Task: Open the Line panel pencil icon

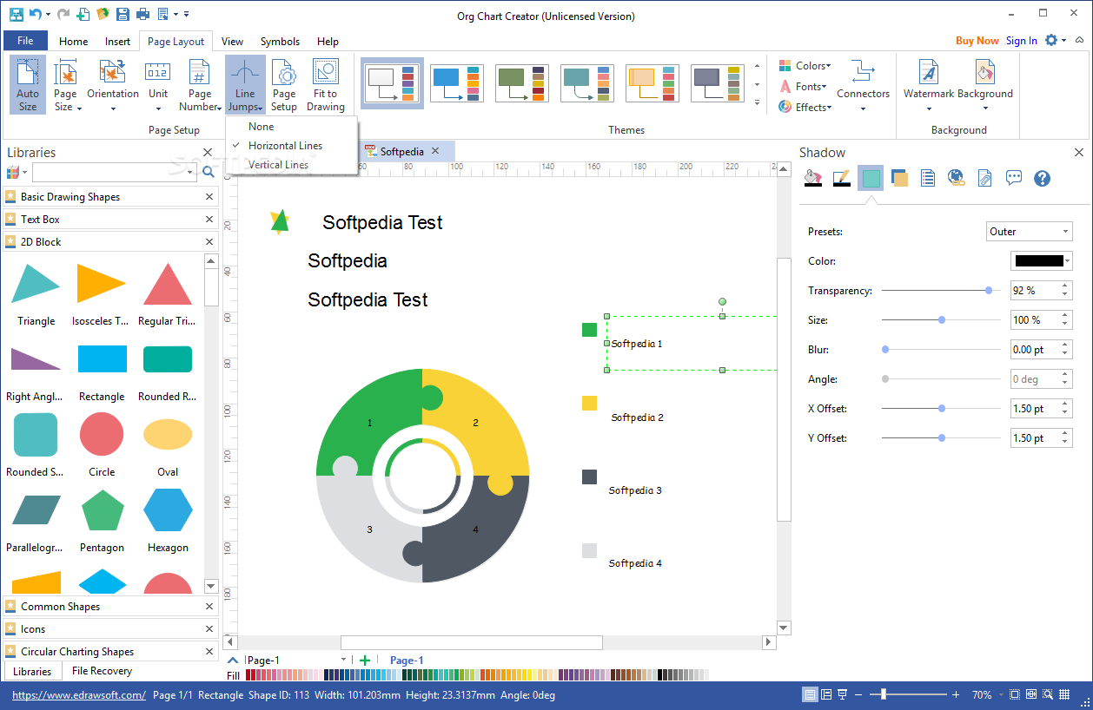Action: tap(841, 178)
